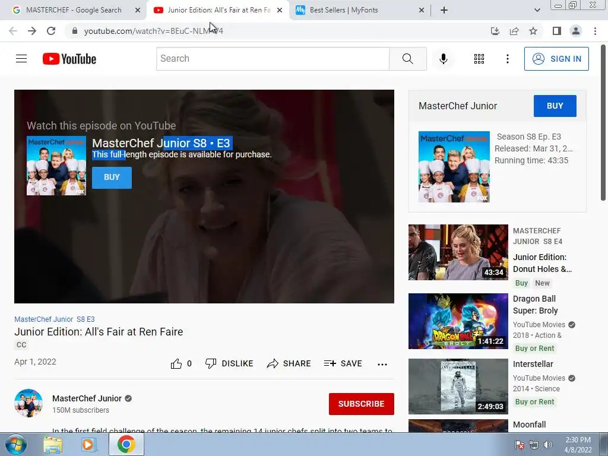Open the volume speaker tray icon
The height and width of the screenshot is (456, 608).
click(547, 445)
